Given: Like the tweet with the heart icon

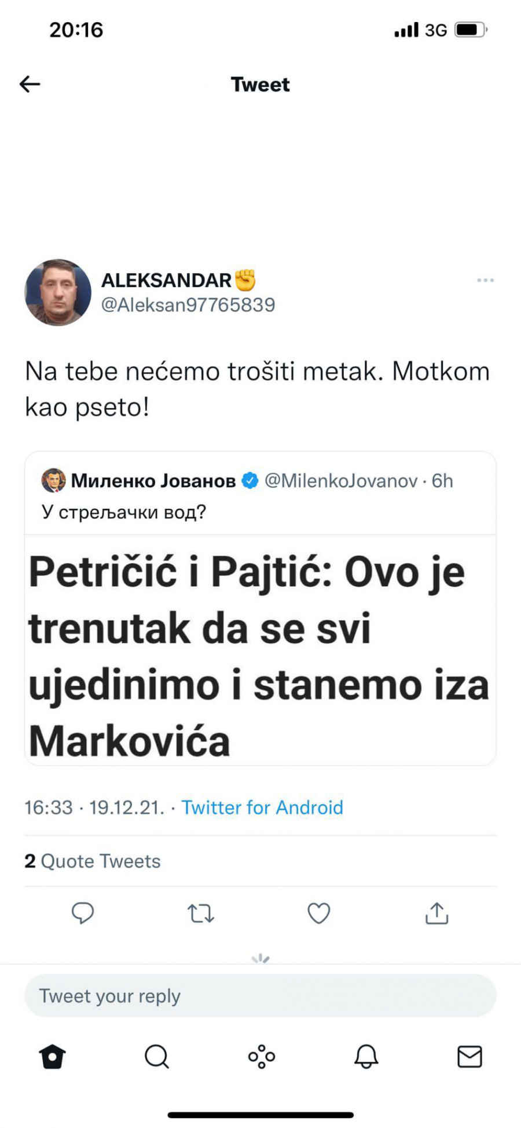Looking at the screenshot, I should click(x=318, y=914).
